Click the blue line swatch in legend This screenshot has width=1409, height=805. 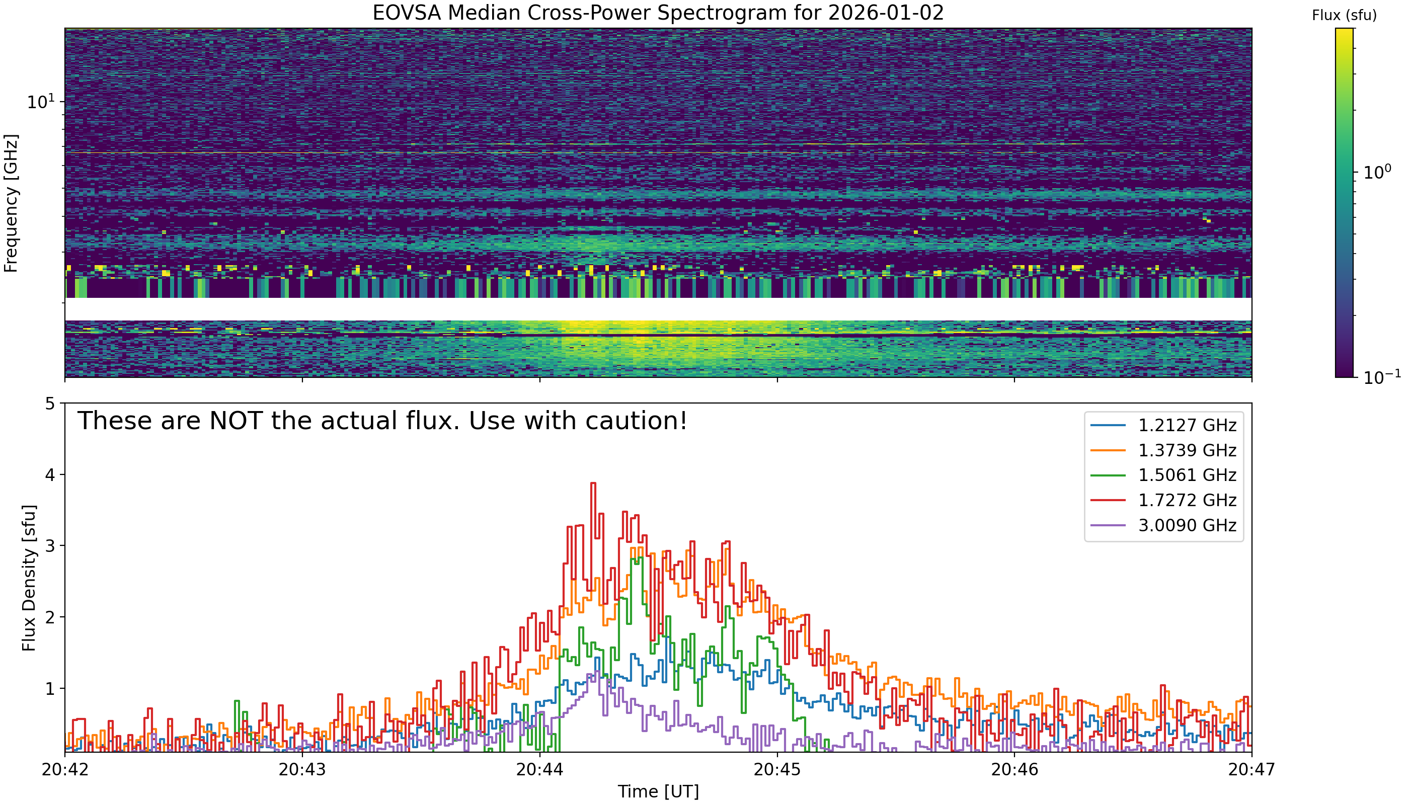click(1108, 425)
